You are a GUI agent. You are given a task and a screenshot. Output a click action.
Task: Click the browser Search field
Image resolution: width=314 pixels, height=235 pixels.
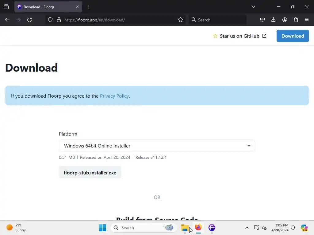click(x=217, y=20)
